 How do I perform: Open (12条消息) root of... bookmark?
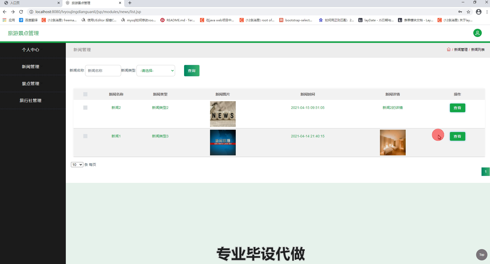[x=257, y=20]
